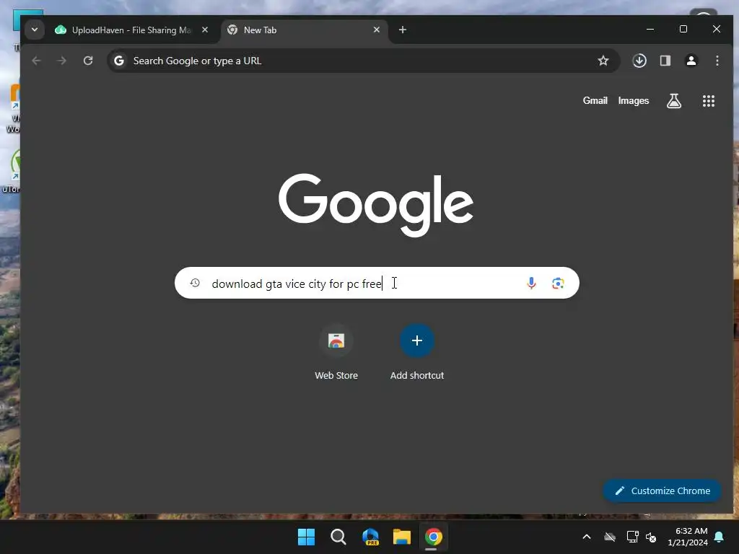
Task: Click the search history clock icon
Action: coord(195,283)
